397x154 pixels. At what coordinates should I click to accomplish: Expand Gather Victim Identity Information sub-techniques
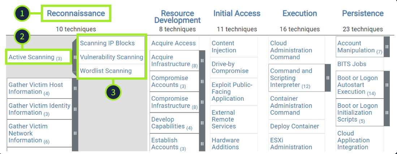[x=75, y=109]
